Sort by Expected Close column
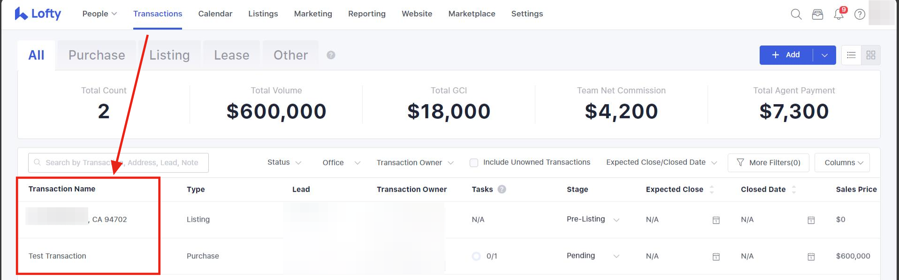 pyautogui.click(x=711, y=189)
